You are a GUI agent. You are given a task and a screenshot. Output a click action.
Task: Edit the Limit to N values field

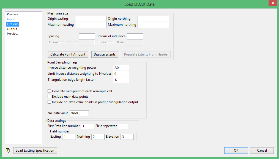[x=121, y=74]
